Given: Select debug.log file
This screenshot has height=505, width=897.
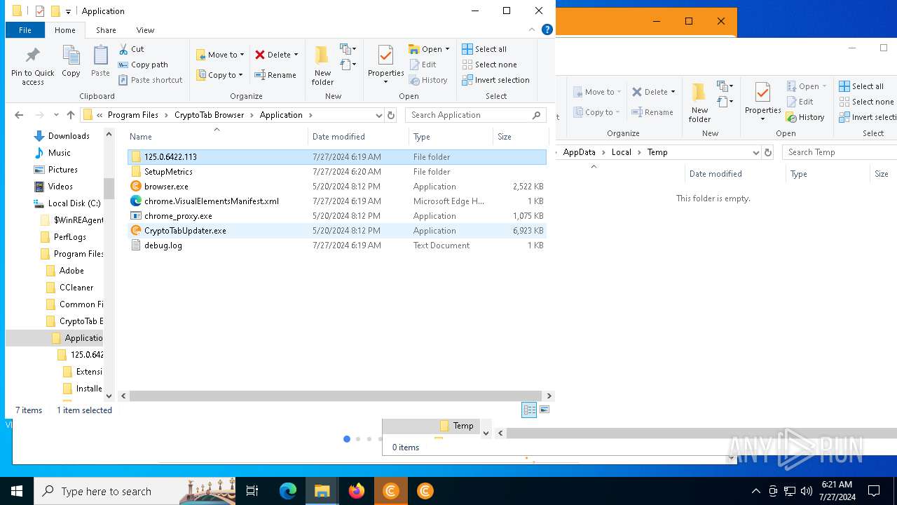Looking at the screenshot, I should (x=336, y=245).
